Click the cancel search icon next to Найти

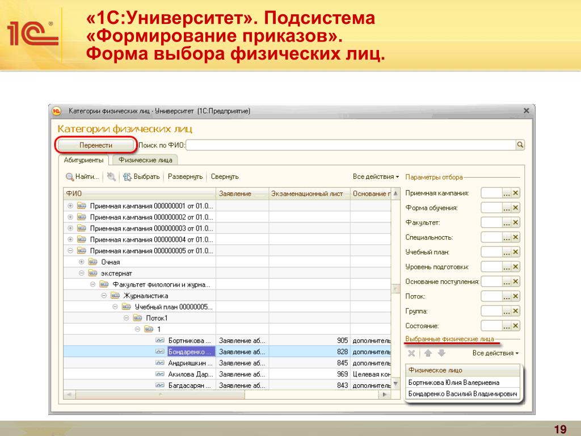(111, 177)
